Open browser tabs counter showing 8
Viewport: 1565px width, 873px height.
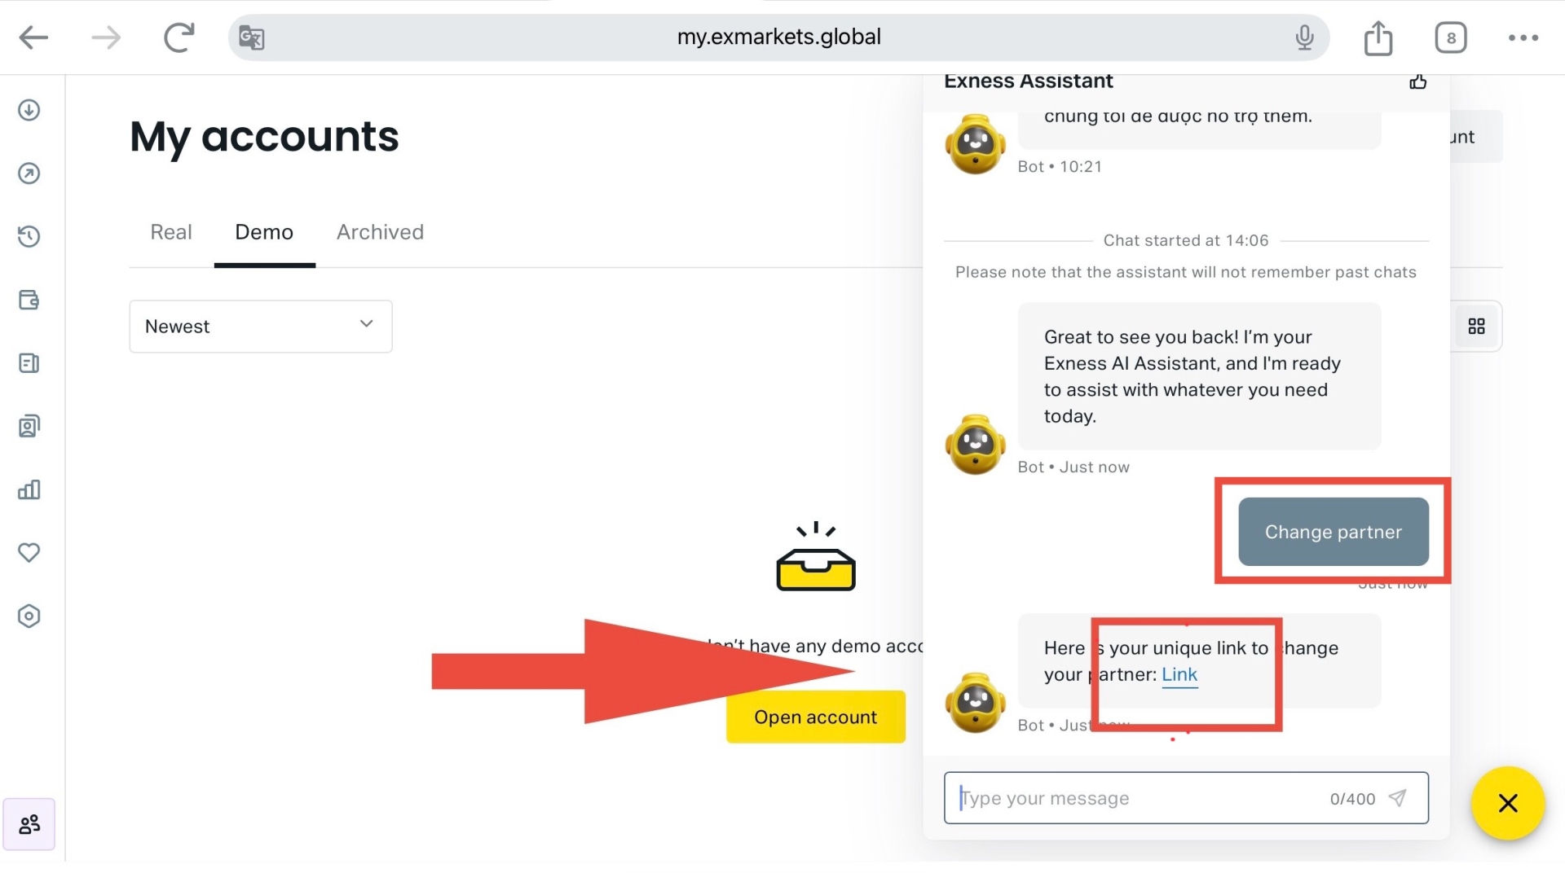point(1450,37)
